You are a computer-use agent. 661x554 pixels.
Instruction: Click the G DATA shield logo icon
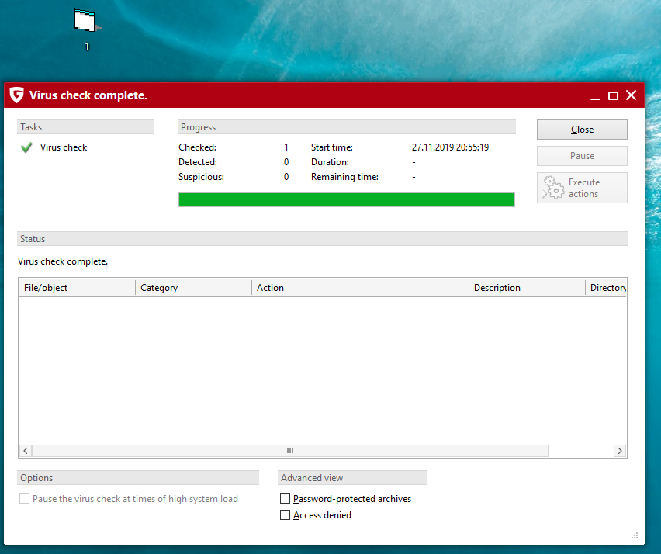click(x=16, y=95)
